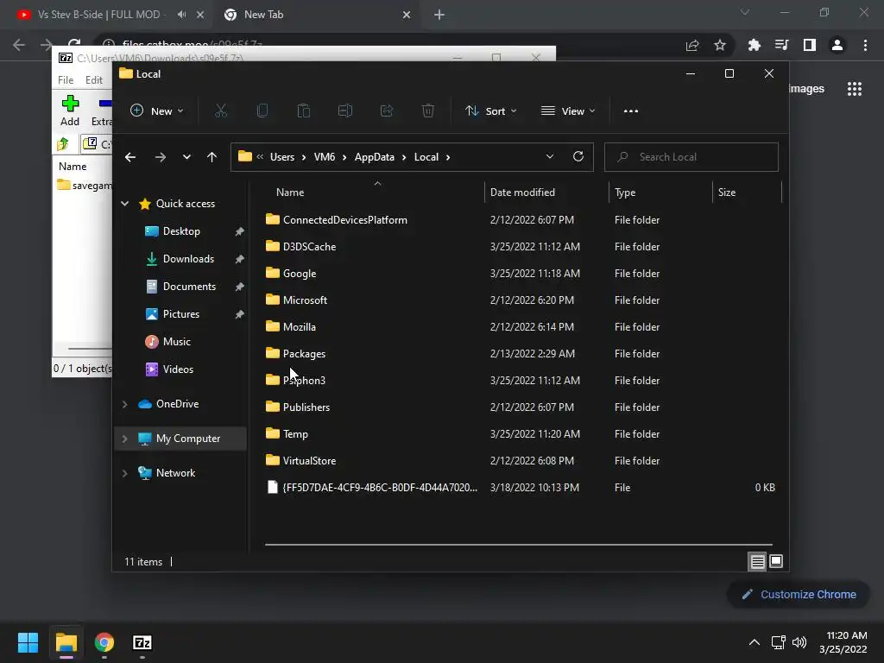Select the ConnectedDevicesPlatform folder
This screenshot has width=884, height=663.
345,220
